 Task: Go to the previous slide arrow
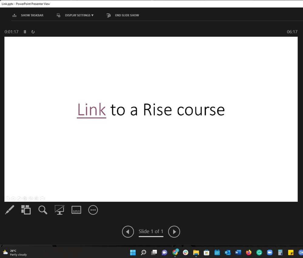click(128, 232)
